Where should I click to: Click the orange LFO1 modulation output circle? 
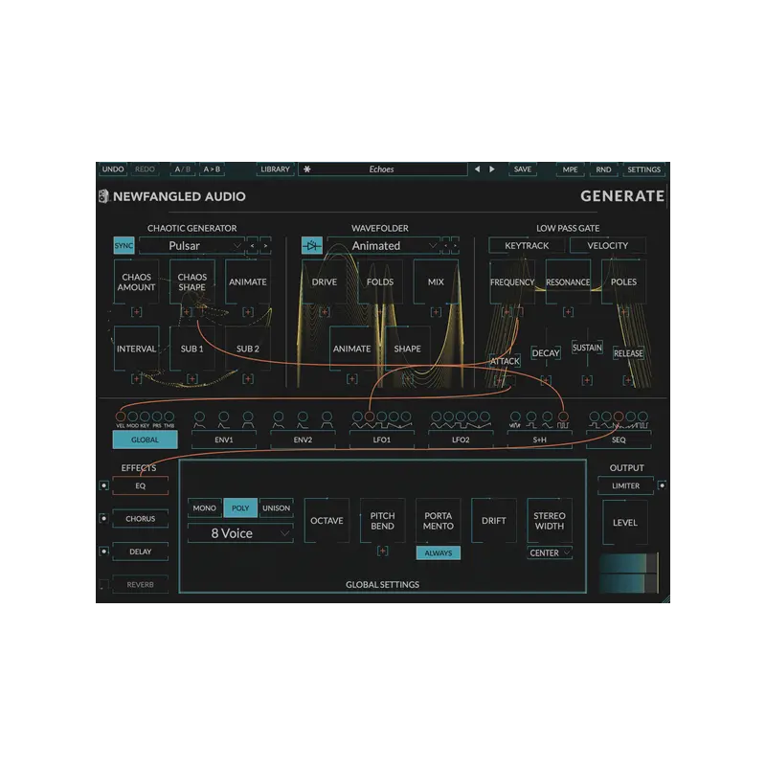(x=370, y=417)
